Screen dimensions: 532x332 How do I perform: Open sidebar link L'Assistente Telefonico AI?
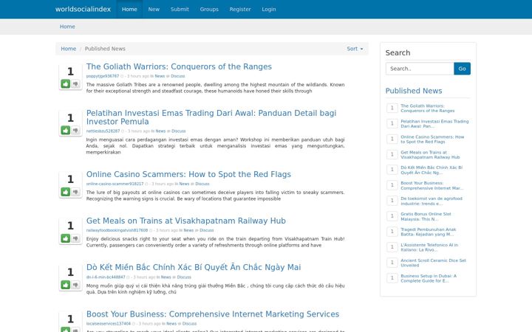tap(429, 247)
